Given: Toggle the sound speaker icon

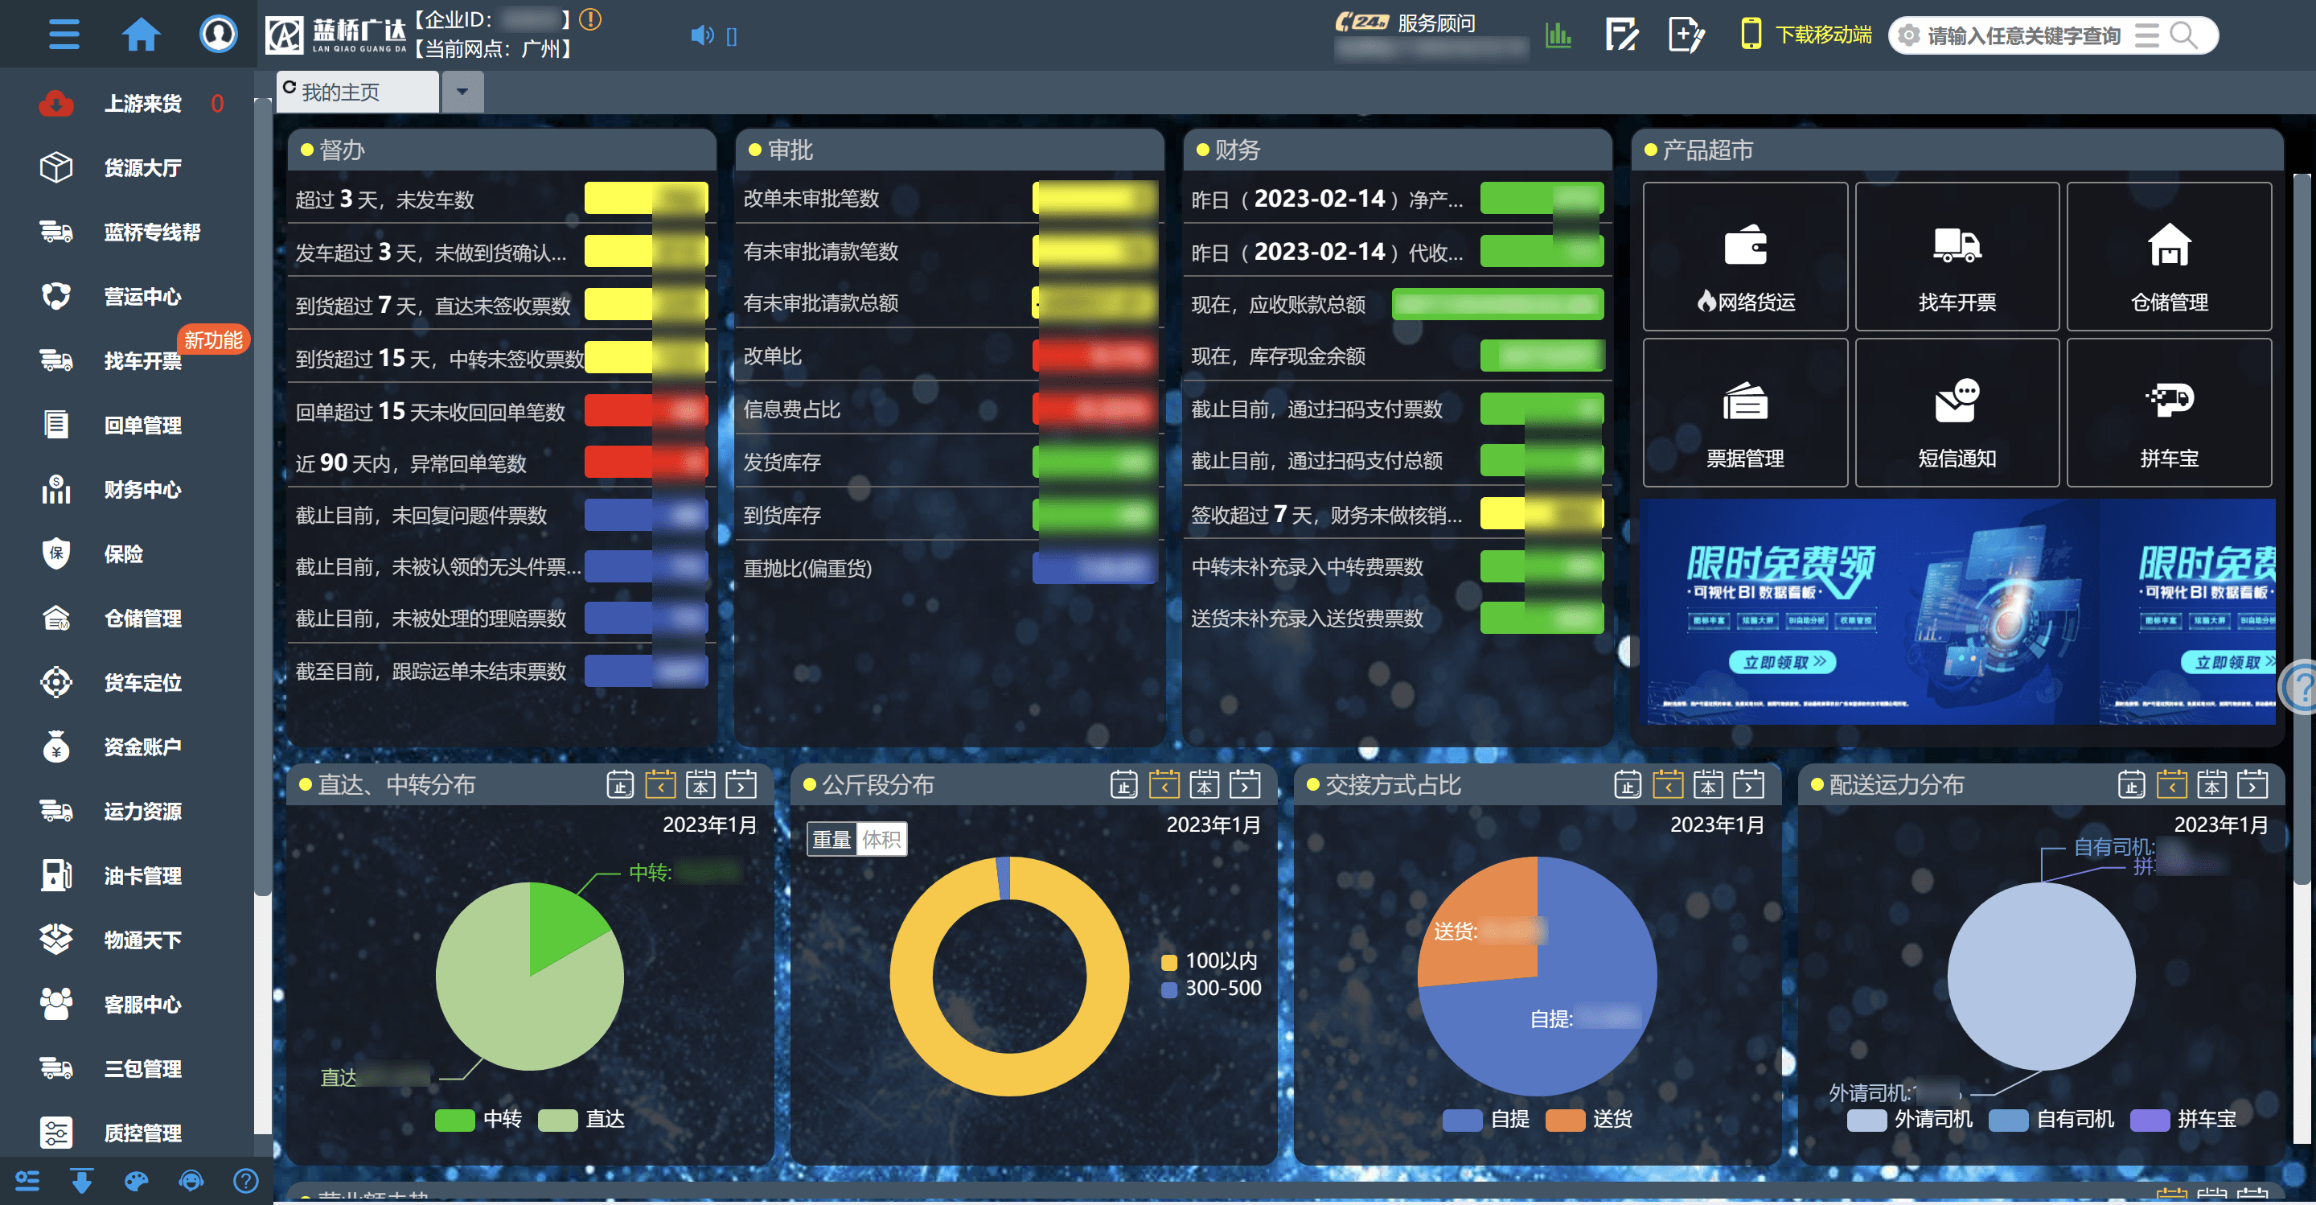Looking at the screenshot, I should (701, 36).
